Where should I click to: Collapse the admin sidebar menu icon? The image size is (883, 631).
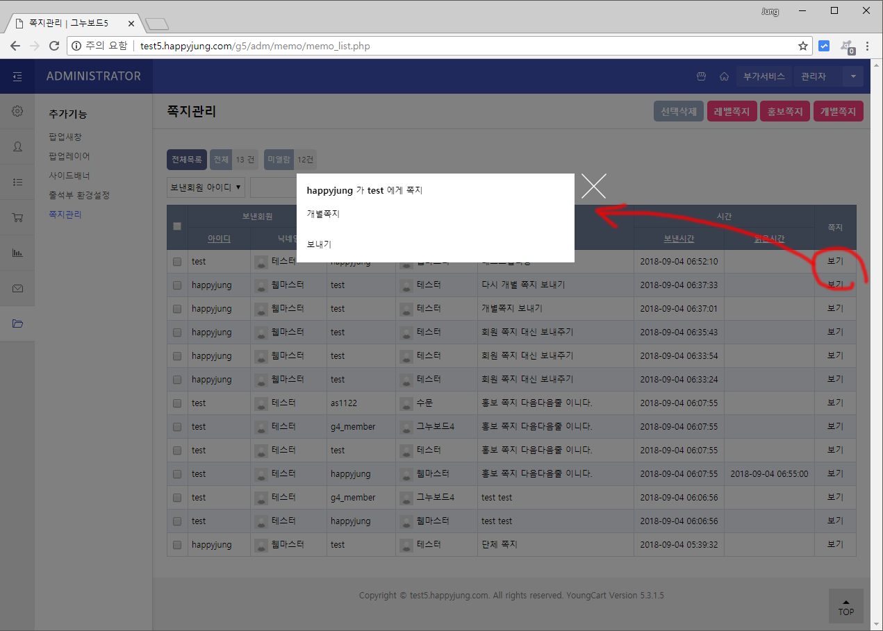tap(17, 76)
